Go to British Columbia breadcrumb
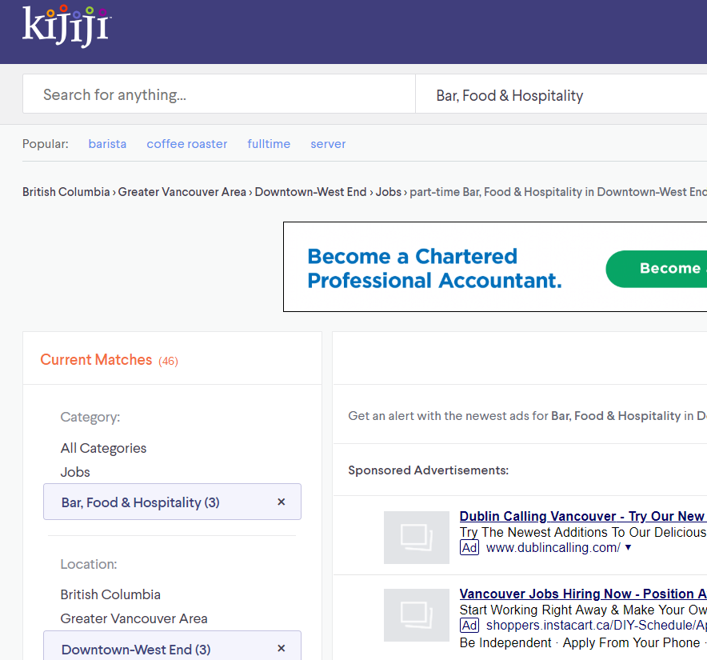 [66, 192]
